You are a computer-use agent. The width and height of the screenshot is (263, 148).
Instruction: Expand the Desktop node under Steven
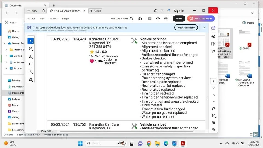coord(6,56)
